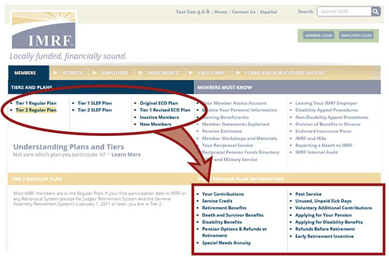Open Reporting a Death to IMRF link
This screenshot has height=257, width=389.
pos(324,145)
